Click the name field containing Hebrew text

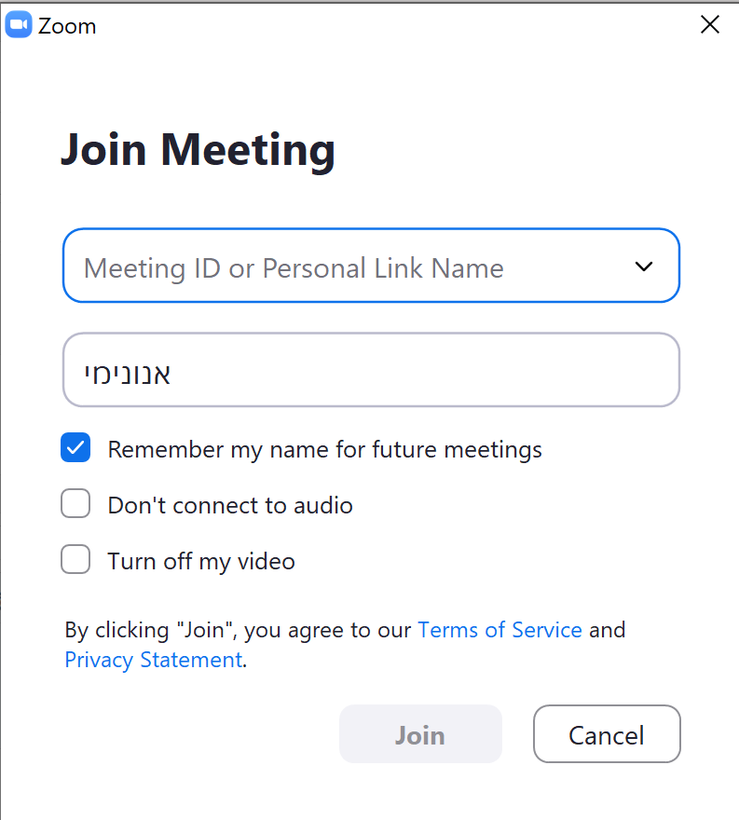click(371, 371)
